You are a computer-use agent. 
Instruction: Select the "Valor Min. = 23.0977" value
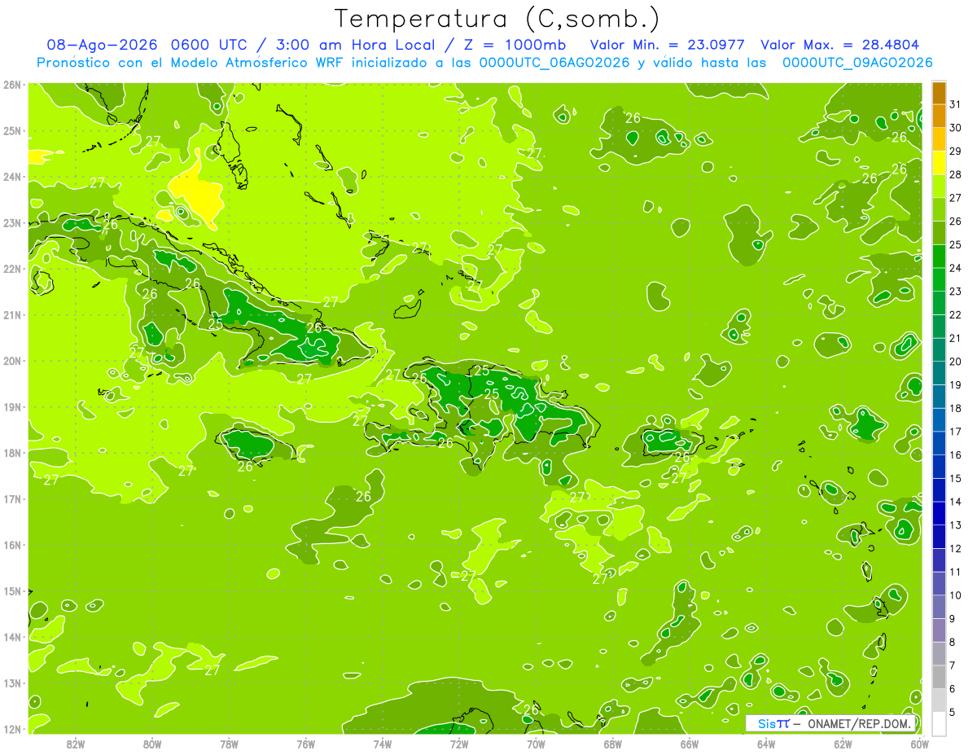click(x=668, y=45)
